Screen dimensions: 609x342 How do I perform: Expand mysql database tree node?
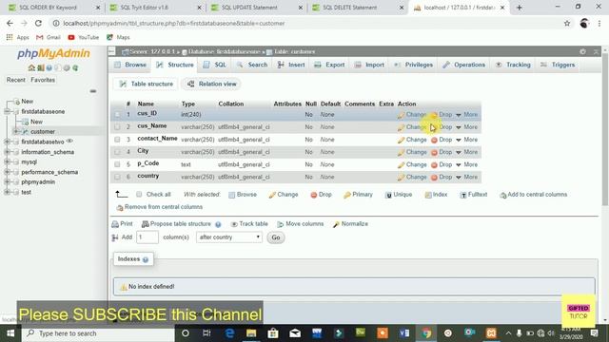(x=7, y=161)
